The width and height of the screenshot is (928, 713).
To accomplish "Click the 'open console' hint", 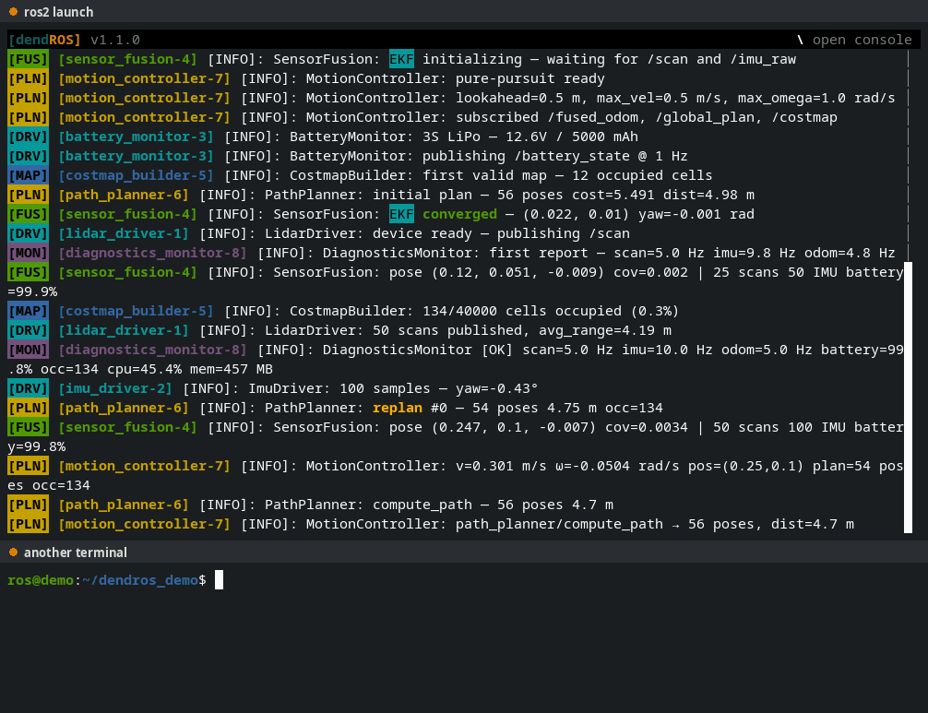I will [862, 40].
